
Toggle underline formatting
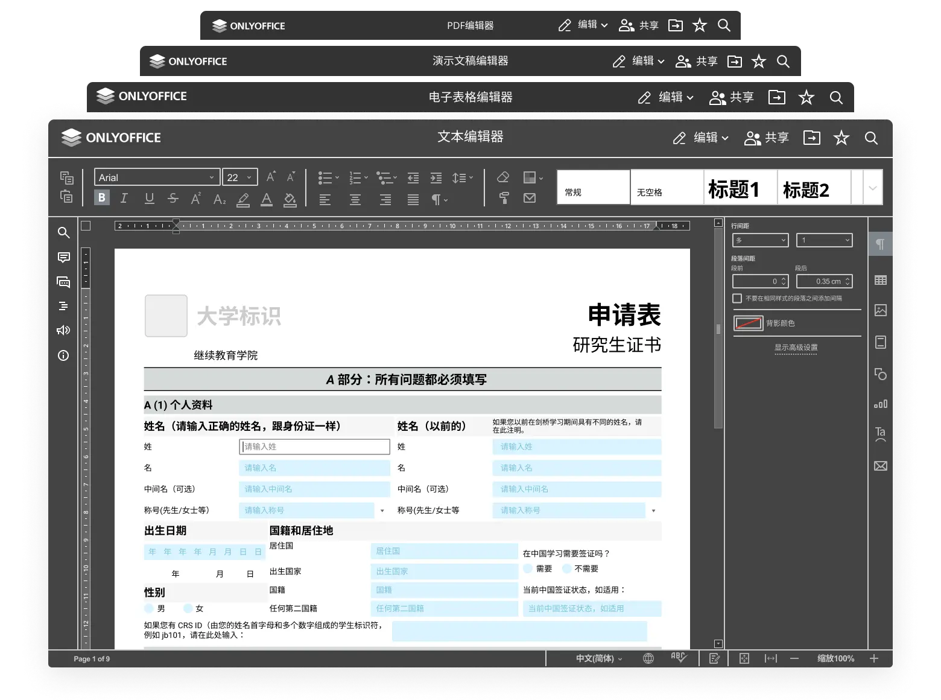click(149, 198)
